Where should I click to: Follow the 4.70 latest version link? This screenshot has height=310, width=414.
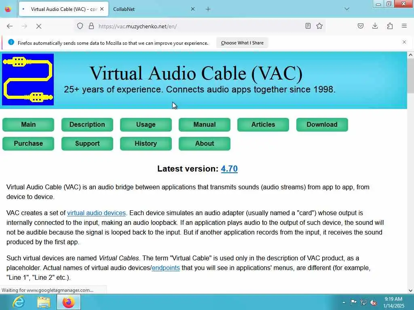229,169
